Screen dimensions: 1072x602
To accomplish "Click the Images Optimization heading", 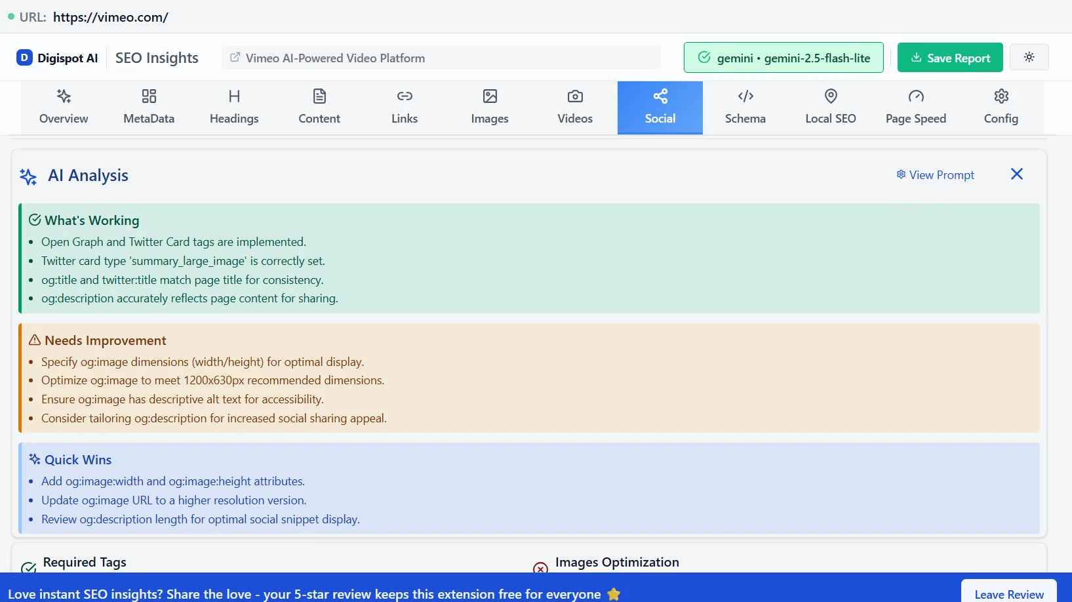I will click(617, 562).
